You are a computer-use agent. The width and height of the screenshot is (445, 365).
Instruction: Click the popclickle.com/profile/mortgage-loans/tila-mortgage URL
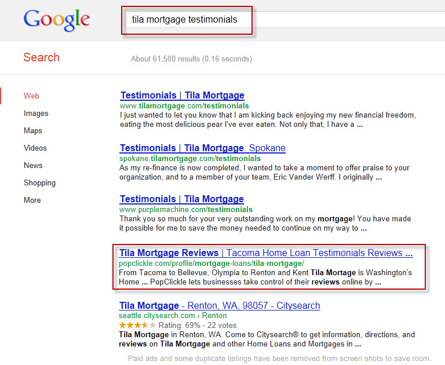coord(211,264)
